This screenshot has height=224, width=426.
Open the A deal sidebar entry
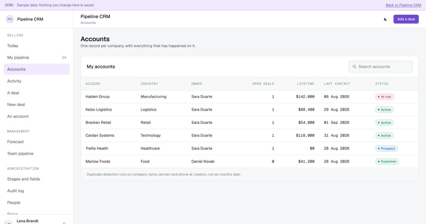pyautogui.click(x=37, y=93)
